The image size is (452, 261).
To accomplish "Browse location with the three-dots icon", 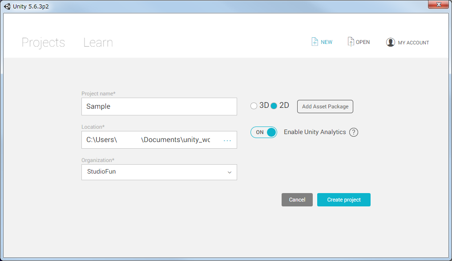I will point(227,140).
